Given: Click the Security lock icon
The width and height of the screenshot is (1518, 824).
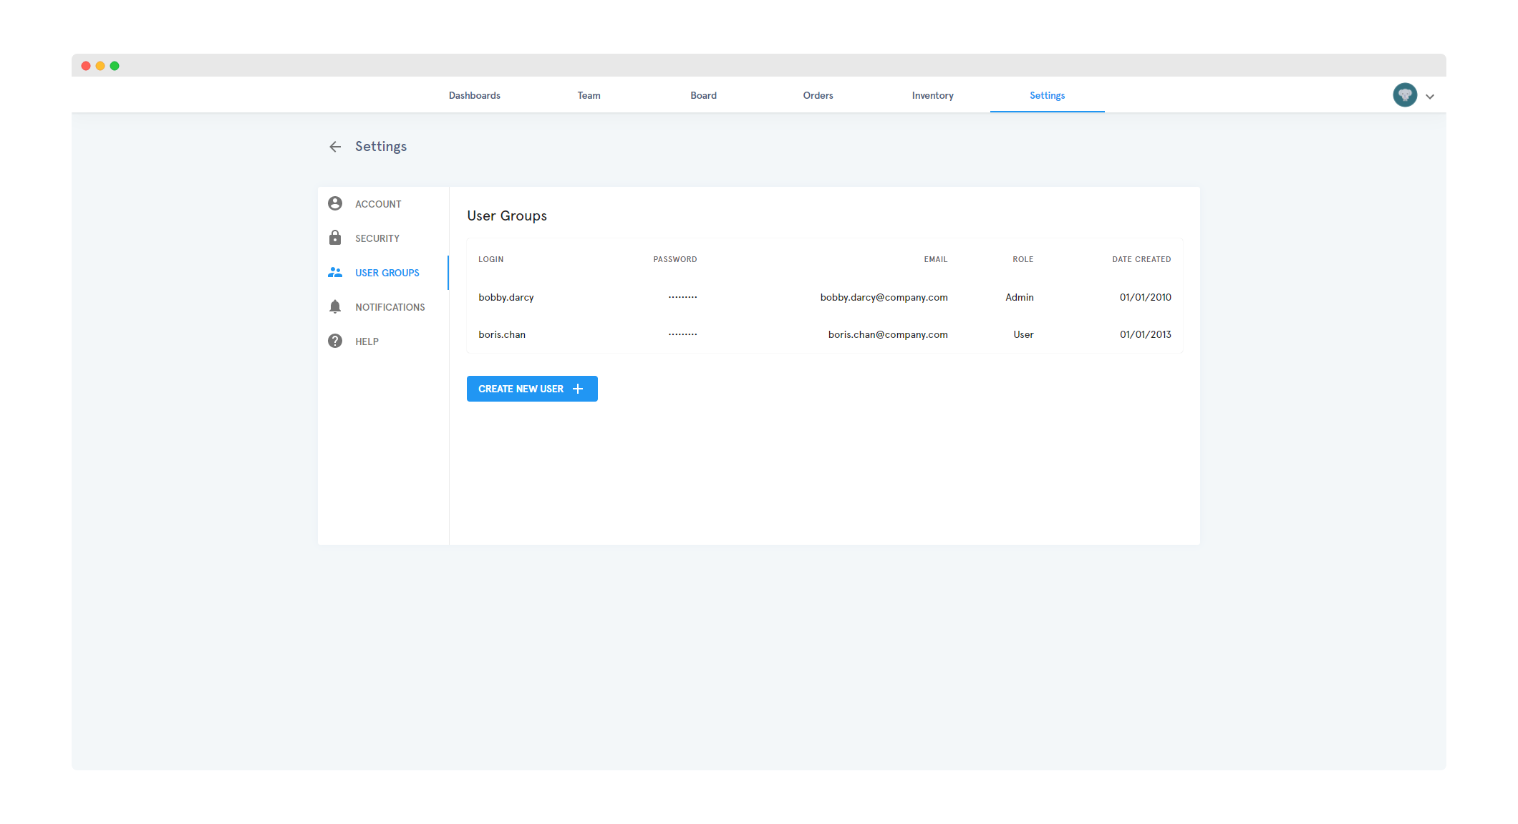Looking at the screenshot, I should [x=334, y=238].
